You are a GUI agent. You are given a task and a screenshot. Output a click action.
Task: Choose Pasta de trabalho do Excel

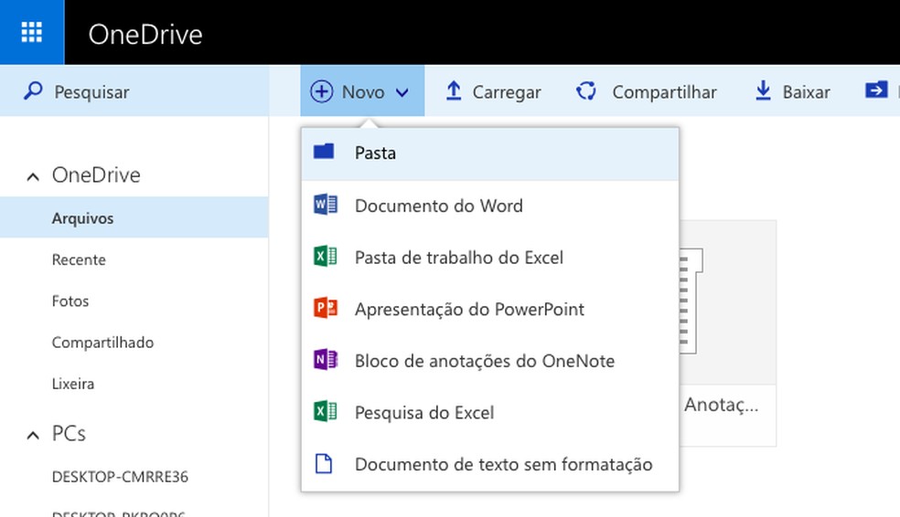[x=458, y=258]
